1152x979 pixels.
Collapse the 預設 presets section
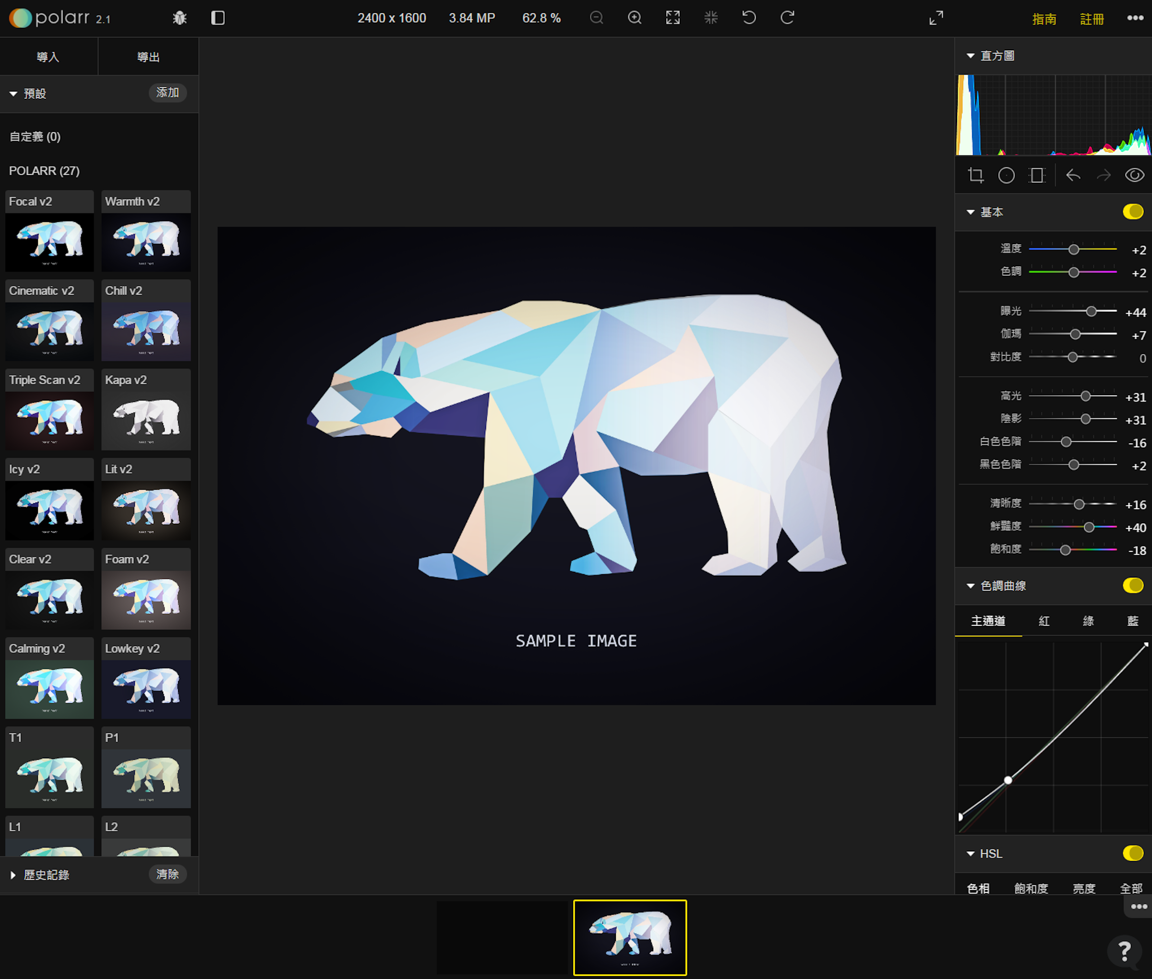(13, 93)
